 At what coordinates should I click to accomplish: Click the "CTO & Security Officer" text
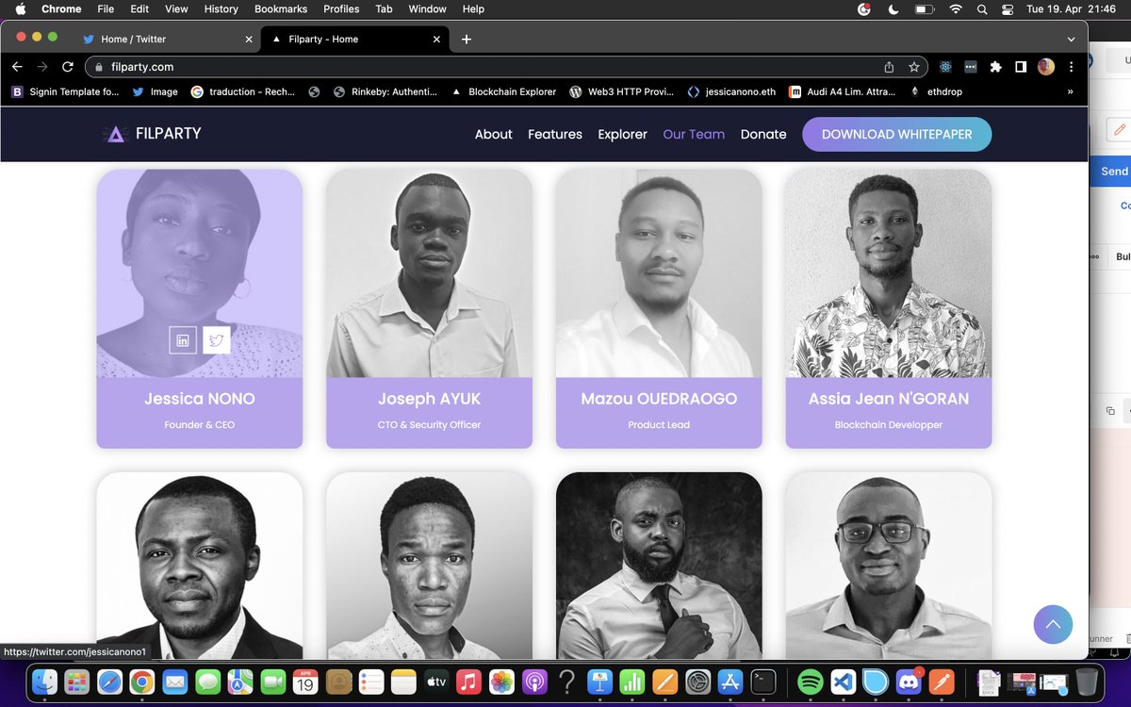(429, 425)
